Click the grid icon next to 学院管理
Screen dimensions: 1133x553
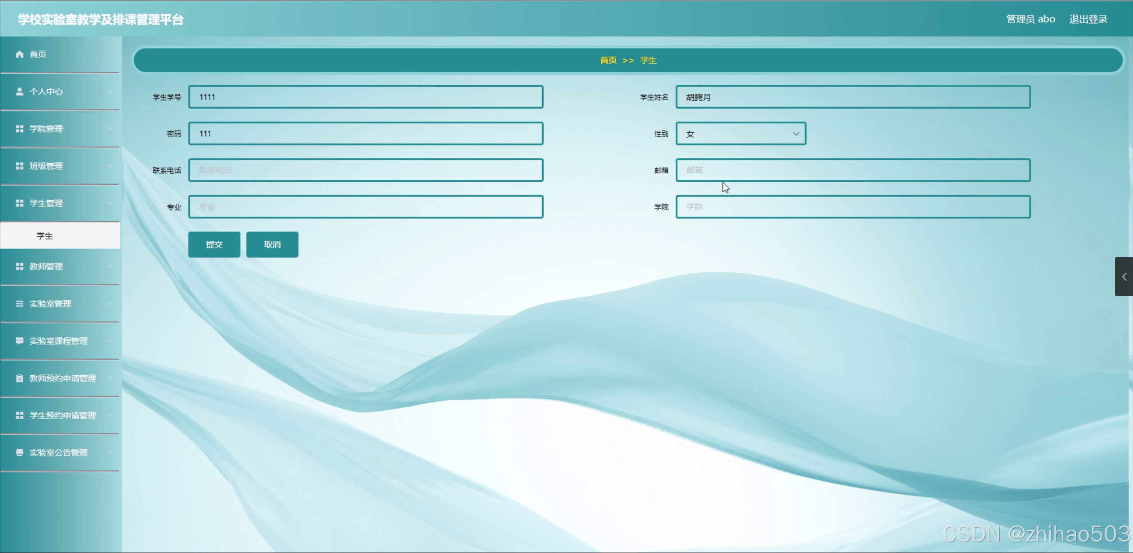(19, 129)
